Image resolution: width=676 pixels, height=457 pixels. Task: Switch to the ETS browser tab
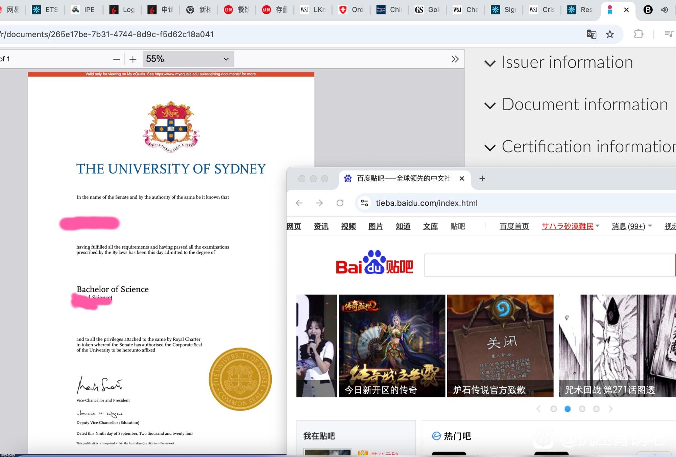[45, 10]
